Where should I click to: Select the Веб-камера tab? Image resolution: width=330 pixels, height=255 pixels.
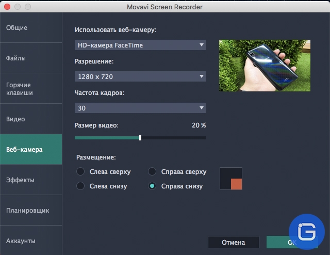point(31,149)
